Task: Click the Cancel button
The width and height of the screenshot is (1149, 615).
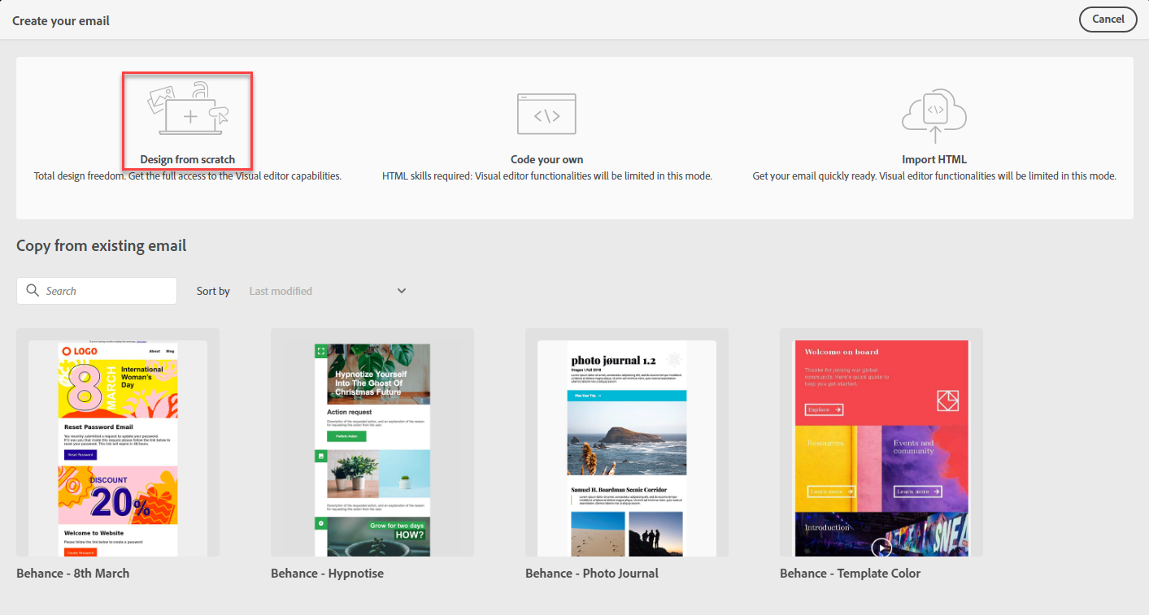Action: coord(1108,19)
